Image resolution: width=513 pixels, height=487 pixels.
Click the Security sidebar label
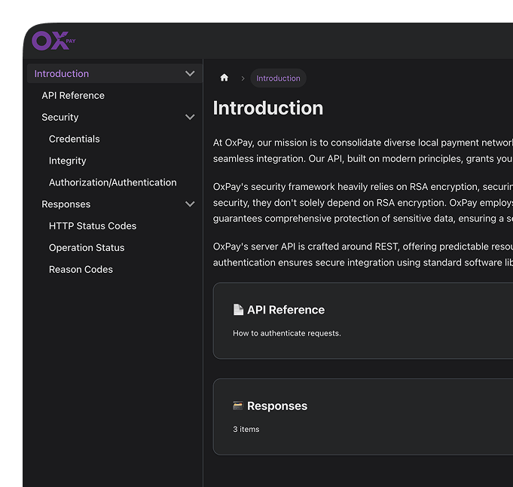pos(60,118)
